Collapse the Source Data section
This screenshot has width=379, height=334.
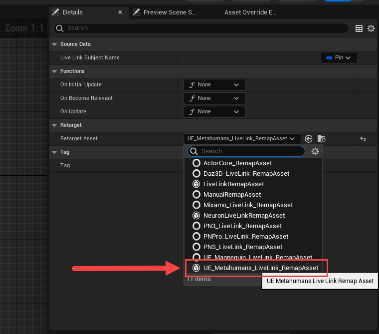[54, 44]
